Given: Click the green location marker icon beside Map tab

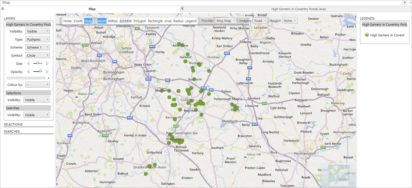Looking at the screenshot, I should click(3, 9).
